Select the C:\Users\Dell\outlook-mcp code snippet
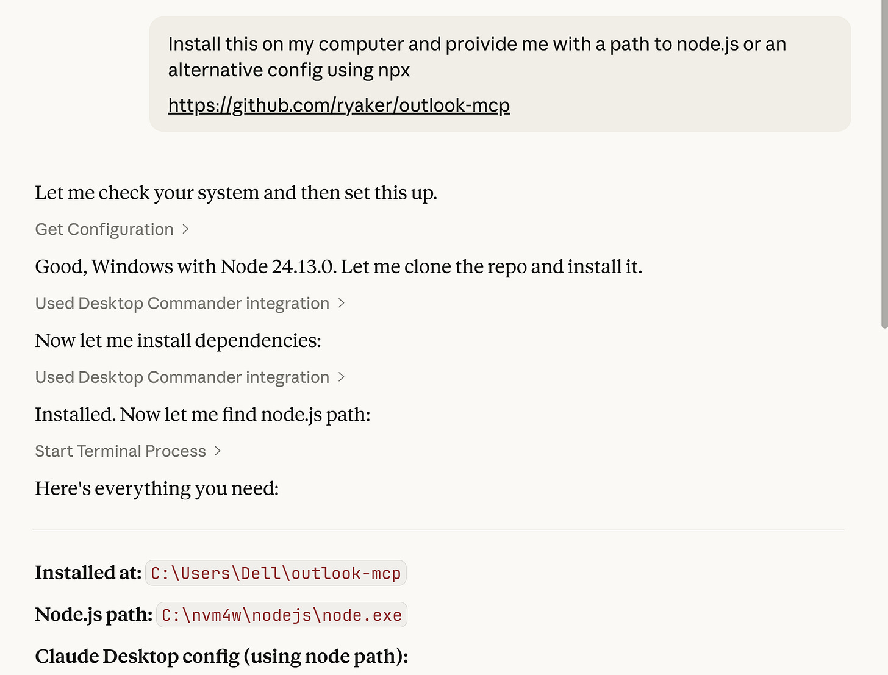Screen dimensions: 888x675 [275, 573]
